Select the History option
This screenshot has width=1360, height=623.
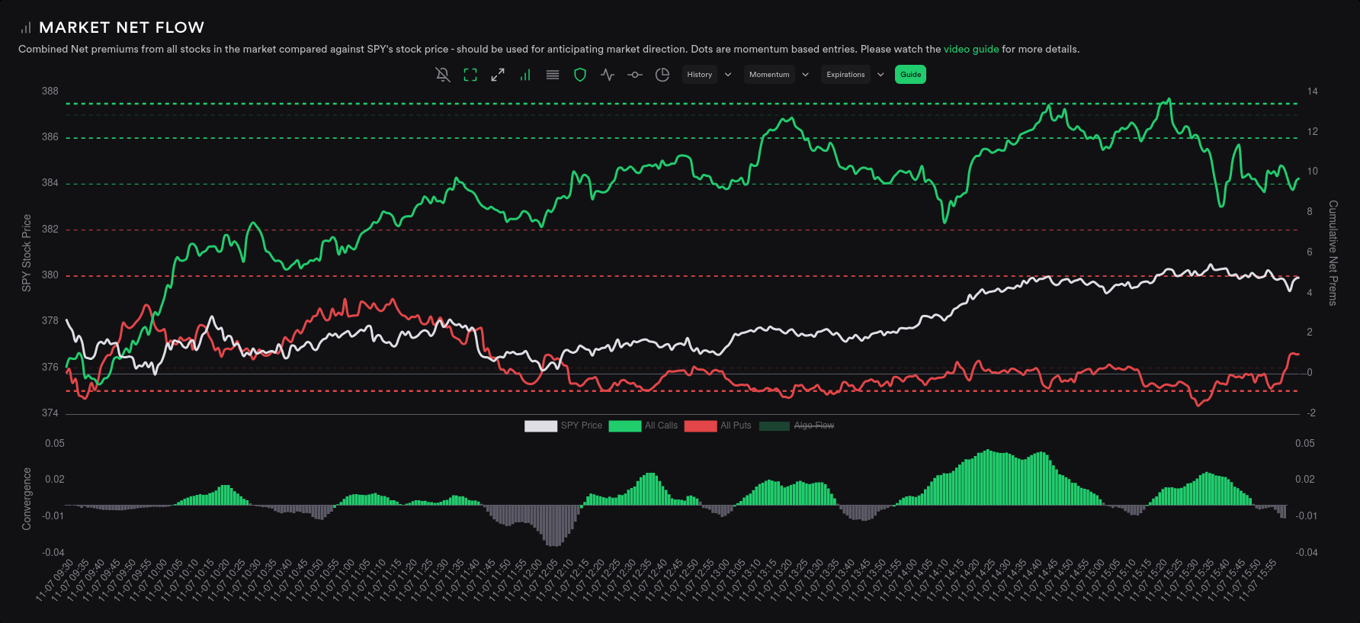click(x=699, y=75)
